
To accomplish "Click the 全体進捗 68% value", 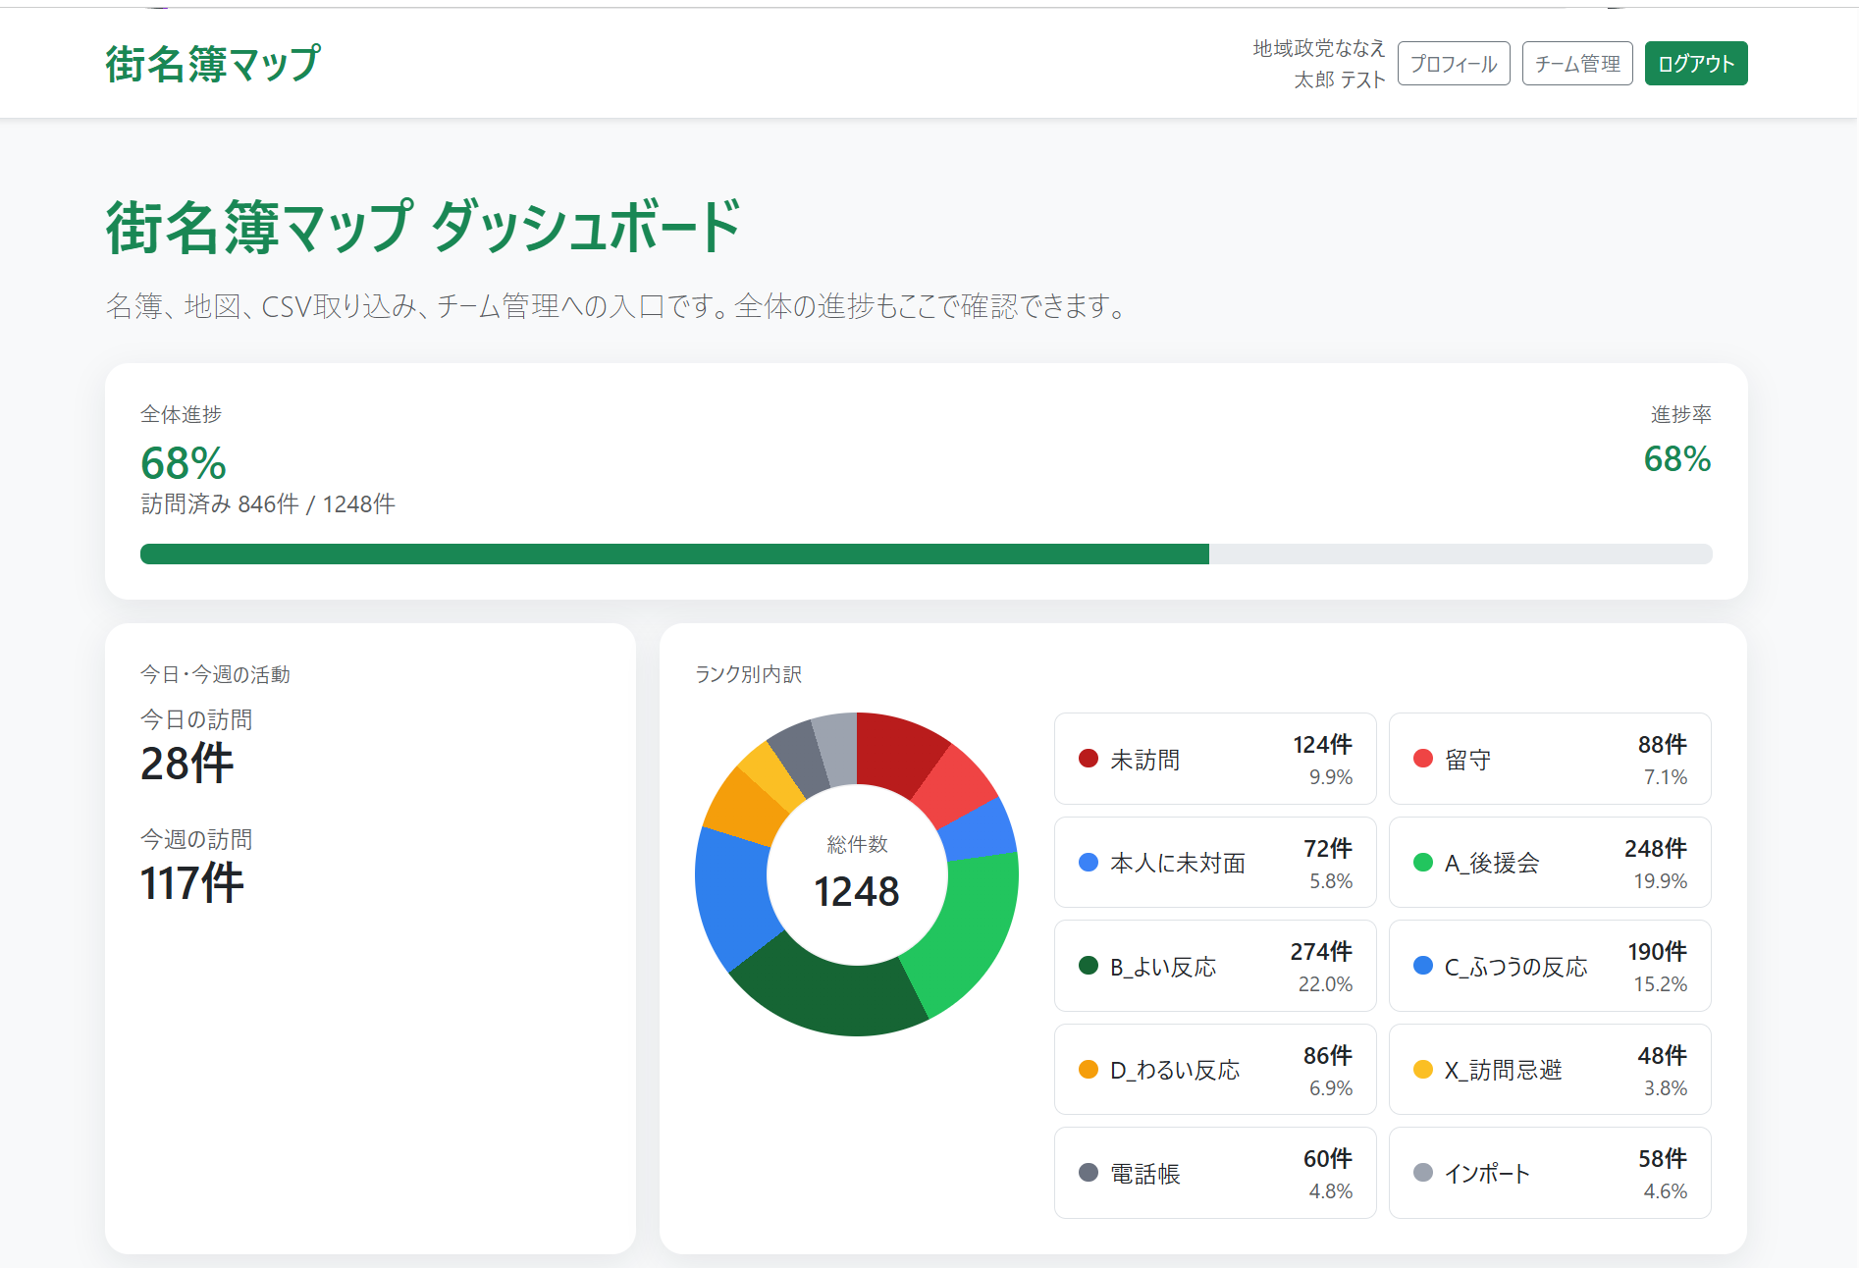I will (x=184, y=463).
